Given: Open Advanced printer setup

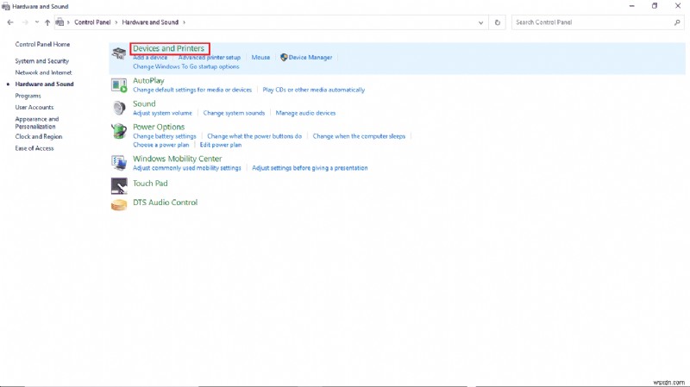Looking at the screenshot, I should [210, 58].
